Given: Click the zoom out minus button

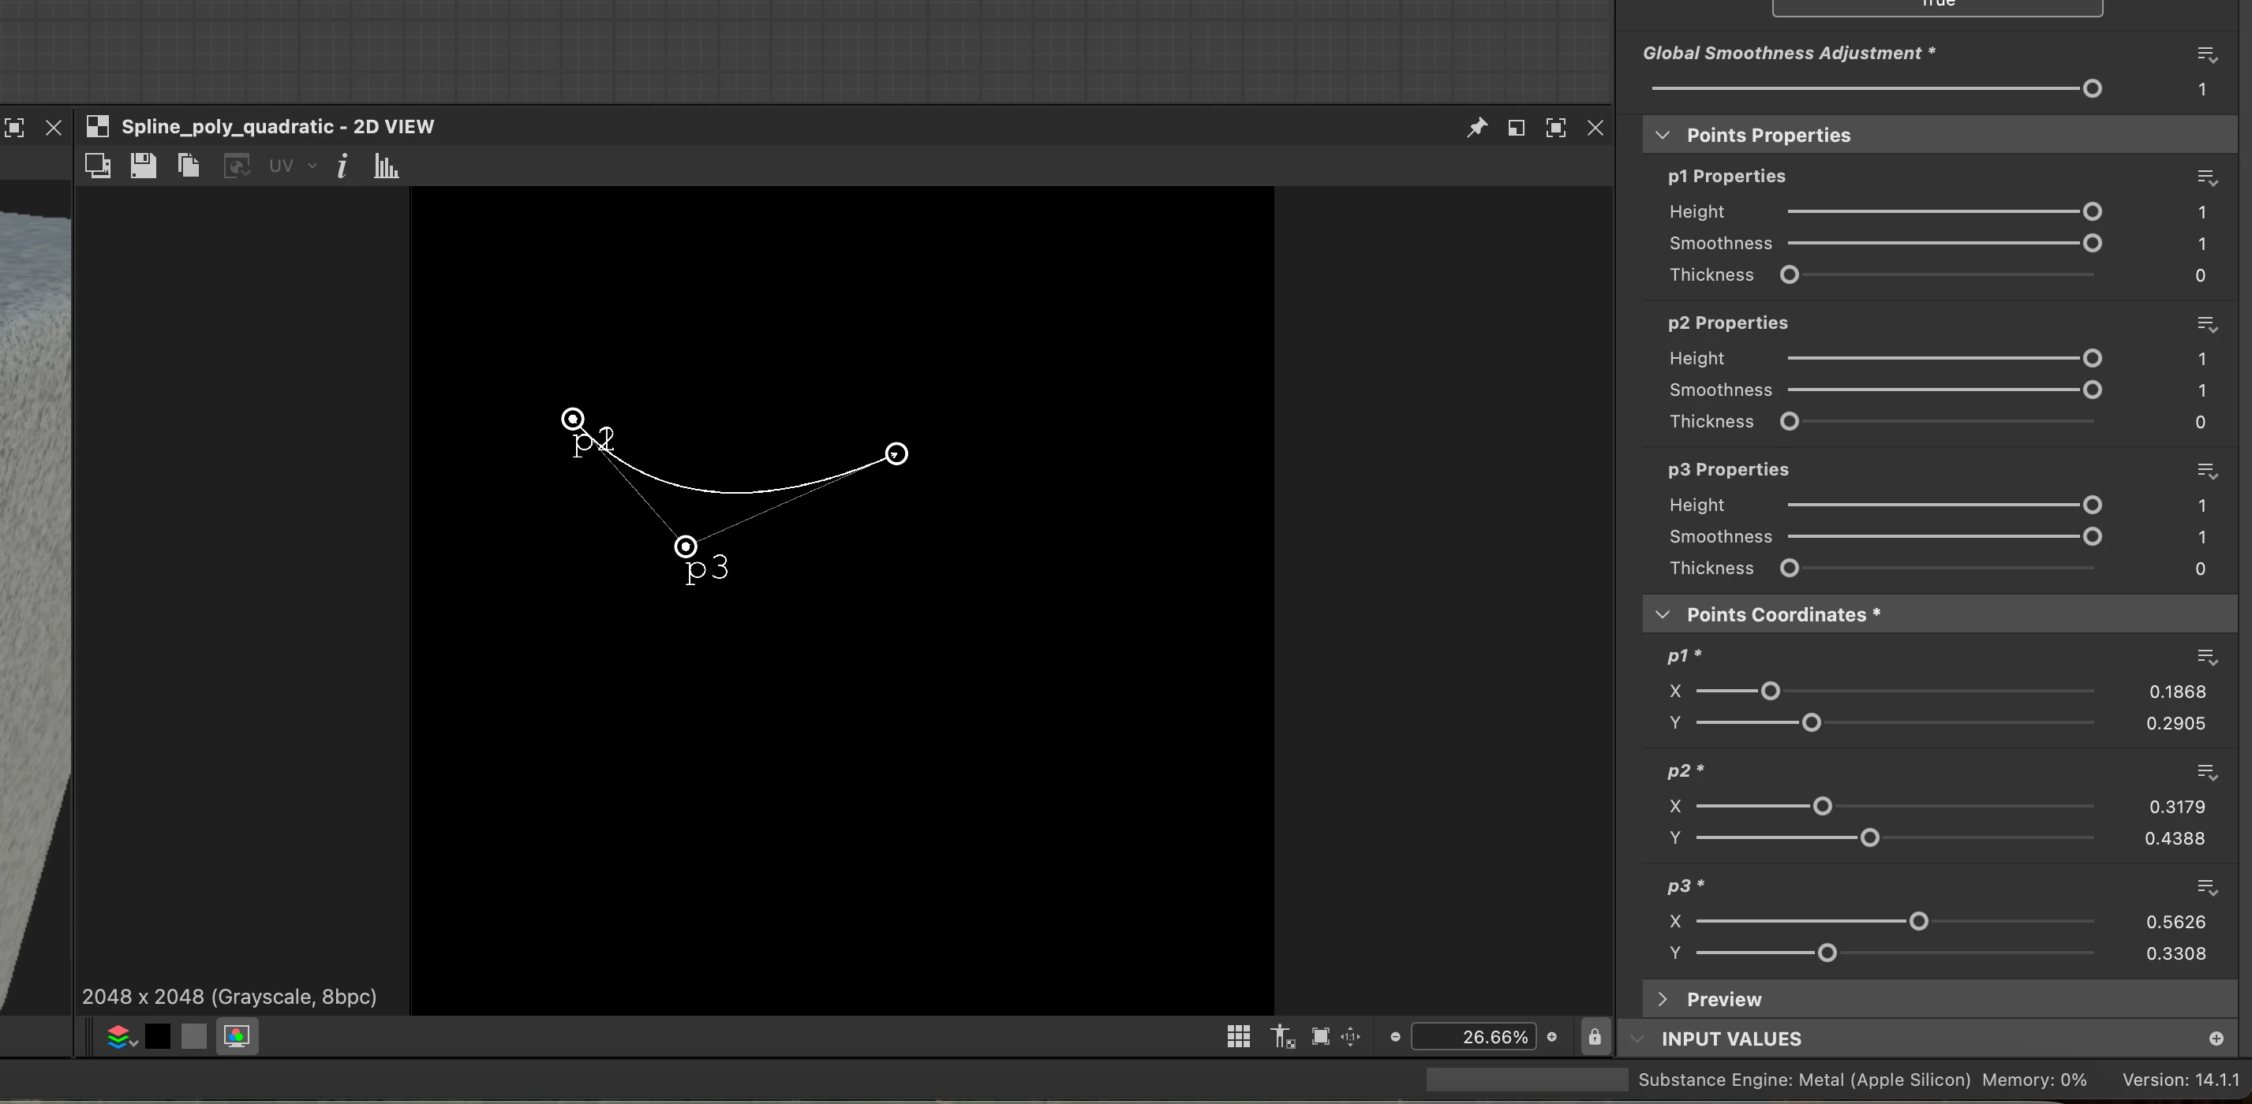Looking at the screenshot, I should point(1395,1037).
